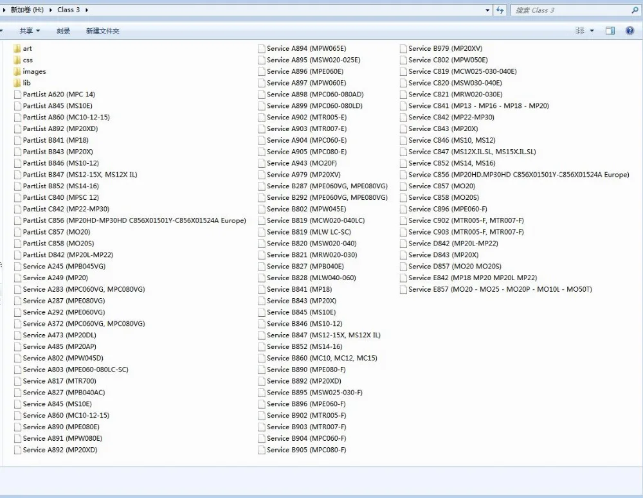Select PartList B847 (MS12-15X, MS12X IL)
The image size is (643, 498).
tap(80, 175)
